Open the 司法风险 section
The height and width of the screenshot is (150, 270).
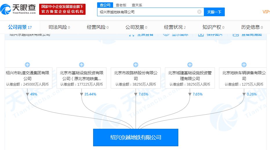click(59, 27)
